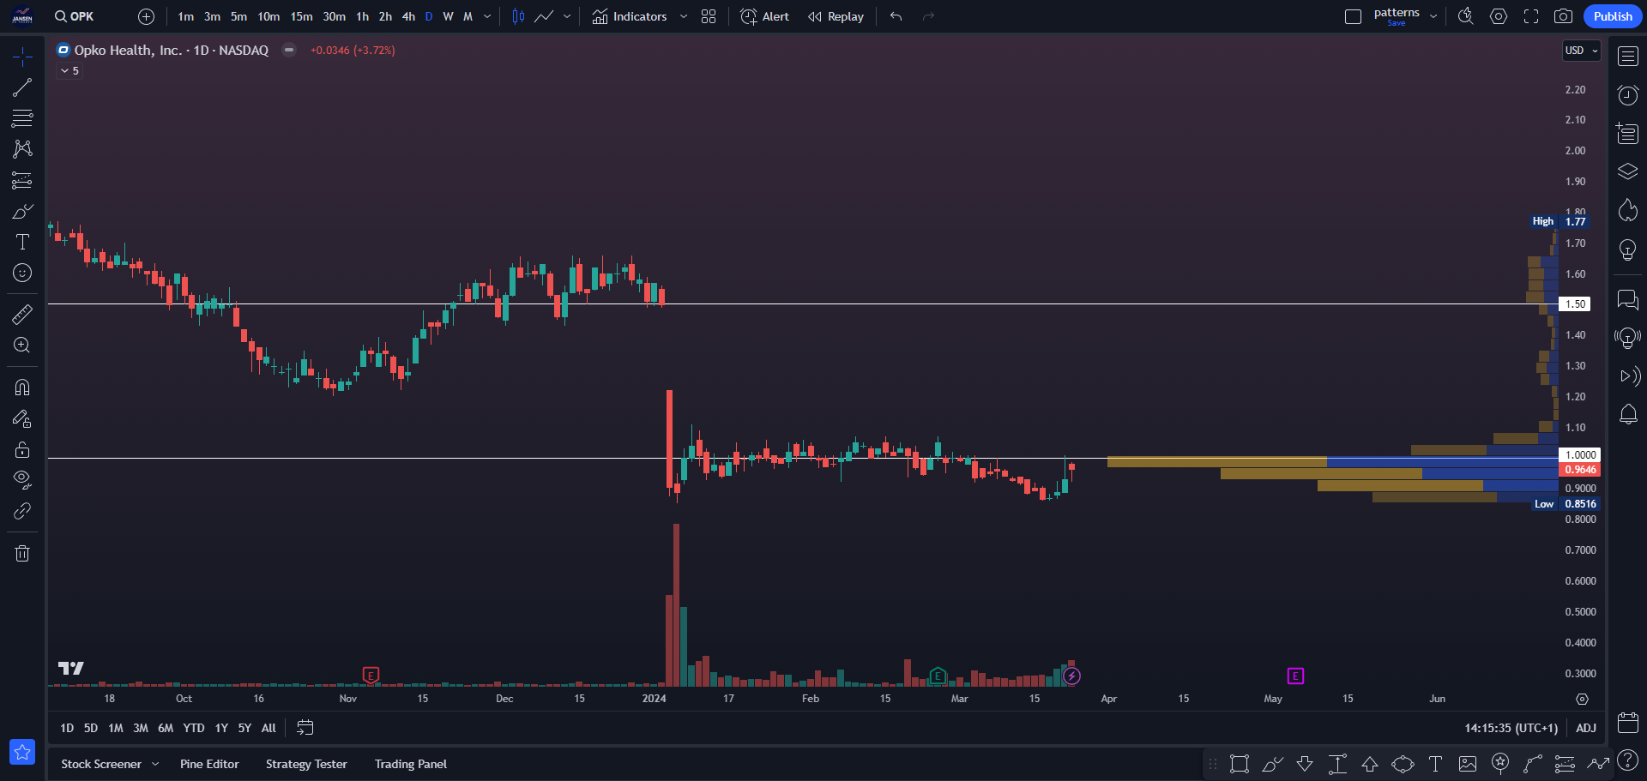
Task: Hide all drawings with eye icon
Action: [x=22, y=480]
